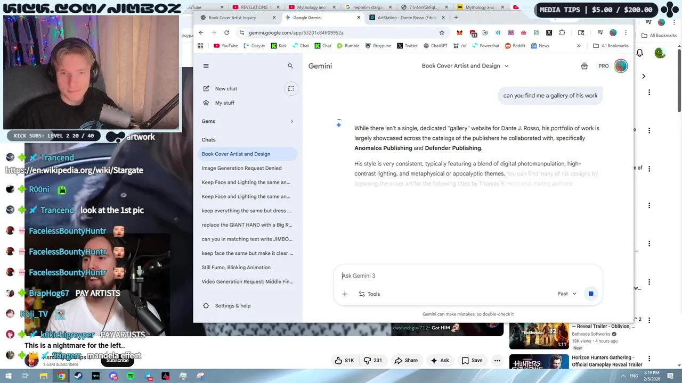The image size is (682, 383).
Task: Open the ChatGPT bookmark
Action: [435, 46]
